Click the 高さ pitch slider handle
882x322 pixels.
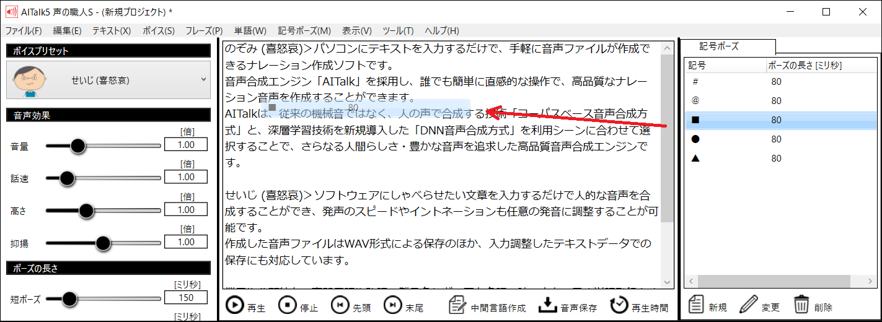tap(86, 211)
